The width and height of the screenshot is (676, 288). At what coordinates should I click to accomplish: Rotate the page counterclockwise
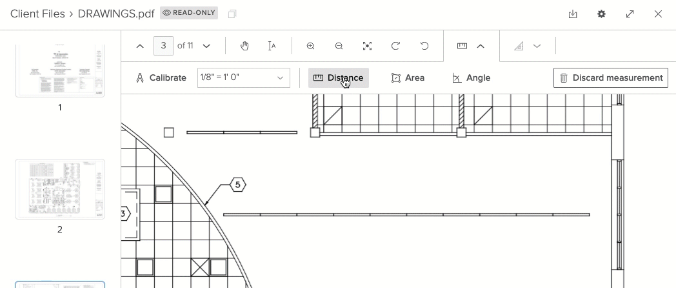pyautogui.click(x=424, y=46)
